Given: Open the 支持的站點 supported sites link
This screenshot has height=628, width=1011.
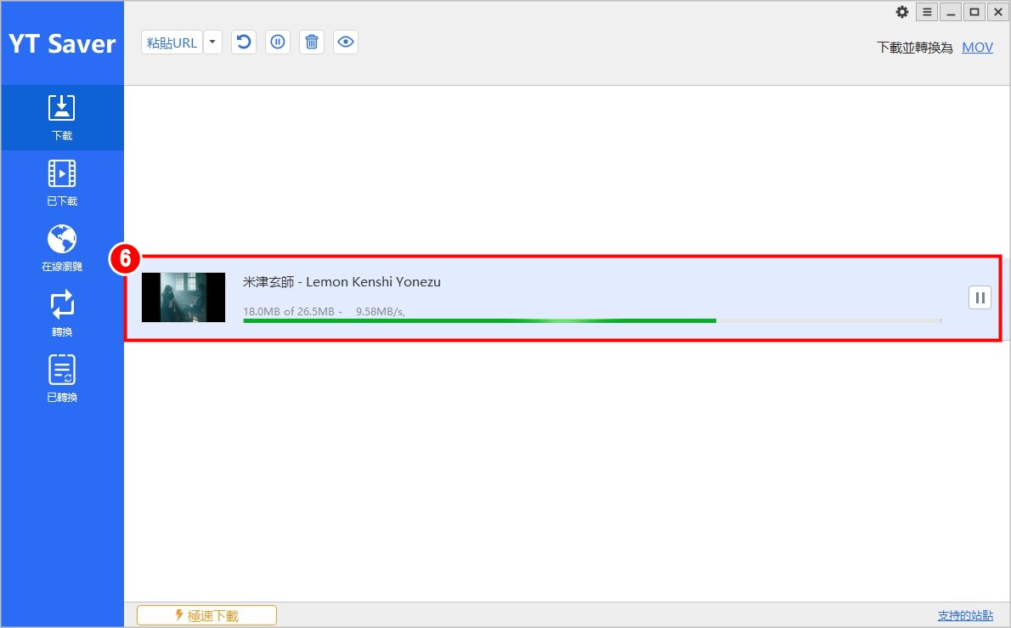Looking at the screenshot, I should click(x=965, y=616).
